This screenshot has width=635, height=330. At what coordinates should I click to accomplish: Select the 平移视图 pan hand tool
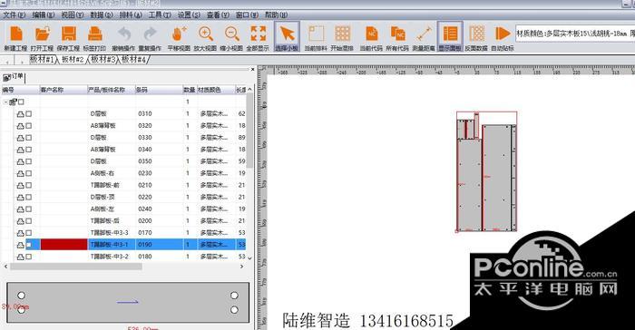coord(179,34)
